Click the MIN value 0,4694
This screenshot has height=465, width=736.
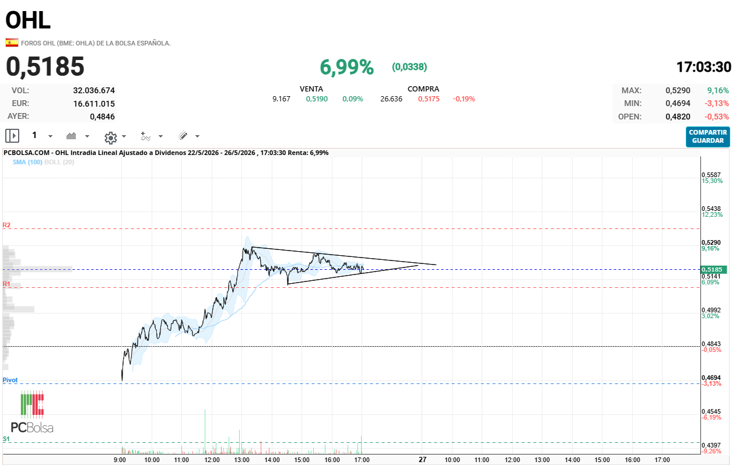pyautogui.click(x=678, y=103)
